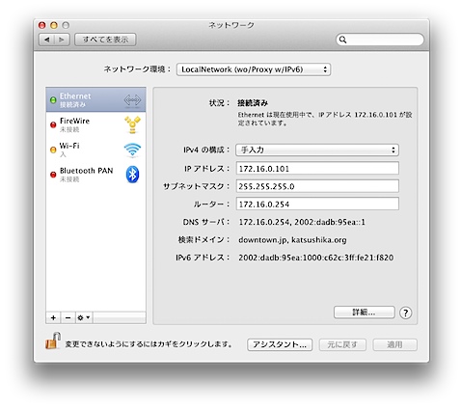Minimize the window with the yellow button
Image resolution: width=461 pixels, height=409 pixels.
pos(54,25)
